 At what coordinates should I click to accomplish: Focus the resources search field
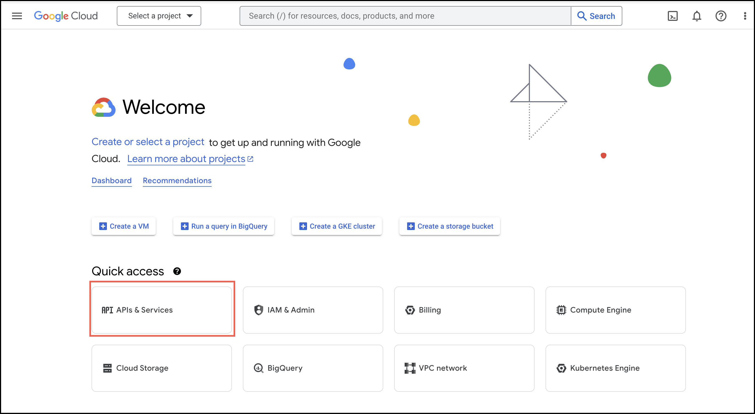click(405, 16)
